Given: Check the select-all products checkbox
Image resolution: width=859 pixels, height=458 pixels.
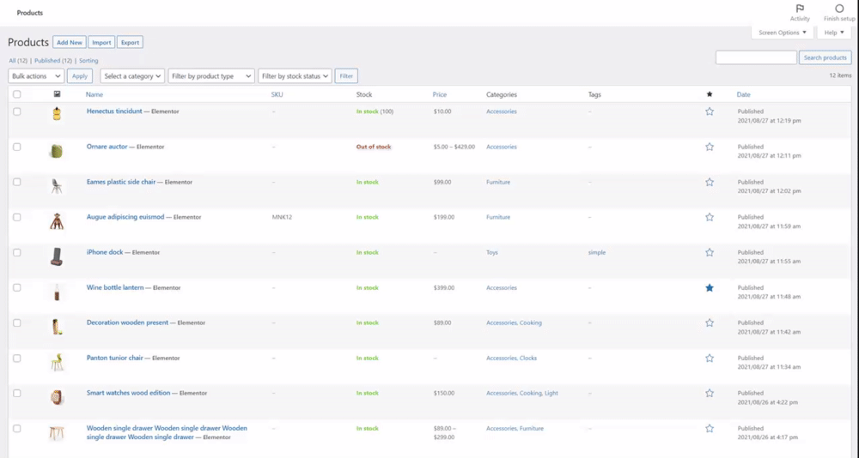Looking at the screenshot, I should pos(17,94).
